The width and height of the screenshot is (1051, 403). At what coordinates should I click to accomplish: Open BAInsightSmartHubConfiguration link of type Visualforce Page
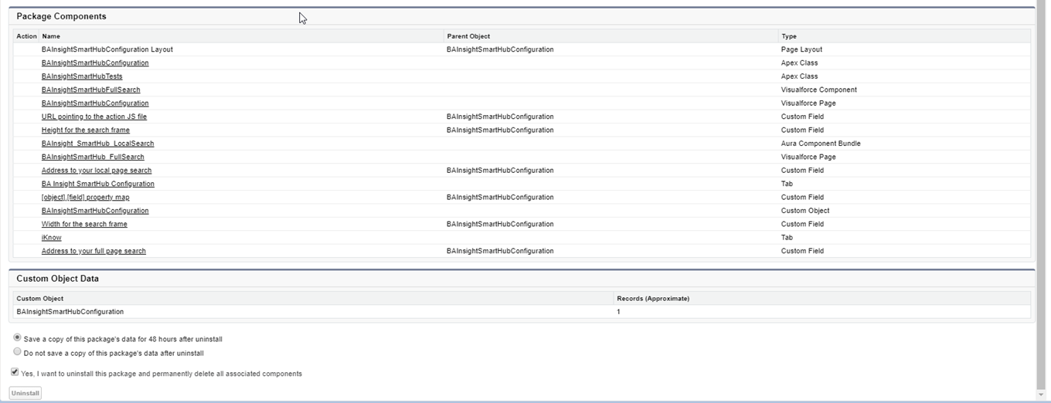(x=95, y=103)
